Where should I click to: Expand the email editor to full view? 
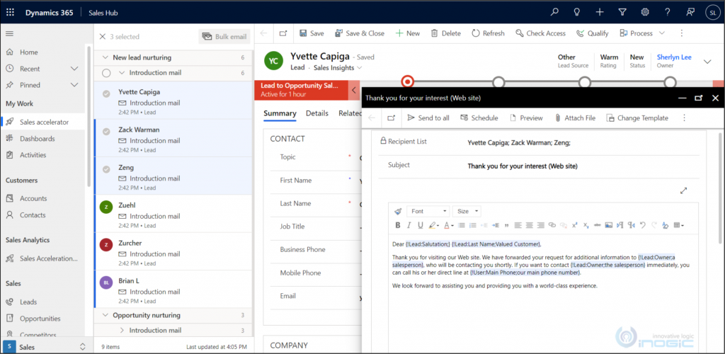[x=684, y=191]
